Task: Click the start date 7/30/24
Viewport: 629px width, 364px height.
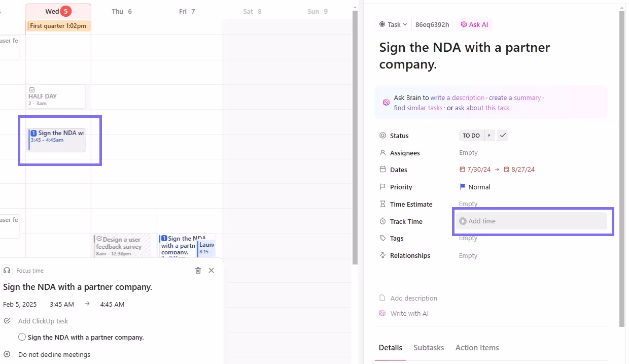Action: (476, 170)
